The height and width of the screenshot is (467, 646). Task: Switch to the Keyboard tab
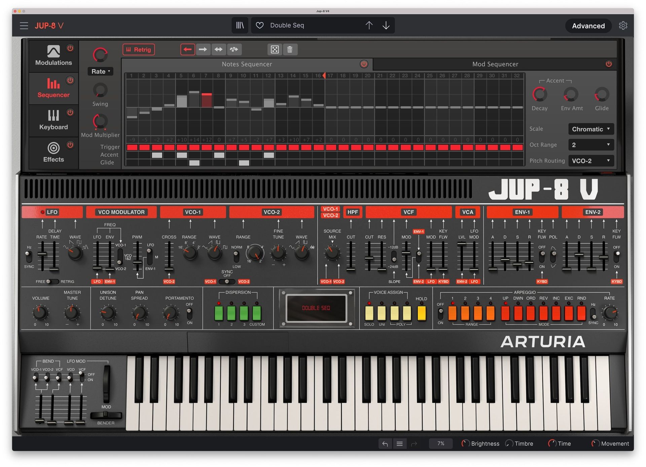53,120
